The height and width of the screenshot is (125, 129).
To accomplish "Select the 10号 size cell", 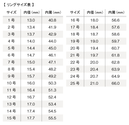I will pos(11,83).
